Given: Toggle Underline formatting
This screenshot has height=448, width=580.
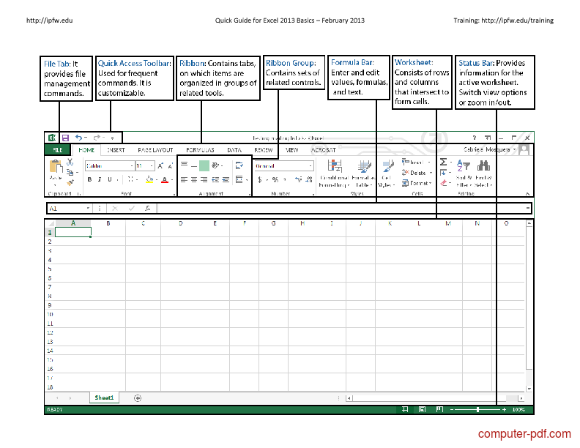Looking at the screenshot, I should pos(110,179).
